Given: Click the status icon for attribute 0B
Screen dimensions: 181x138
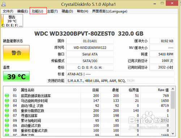Looking at the screenshot, I should [7, 130].
